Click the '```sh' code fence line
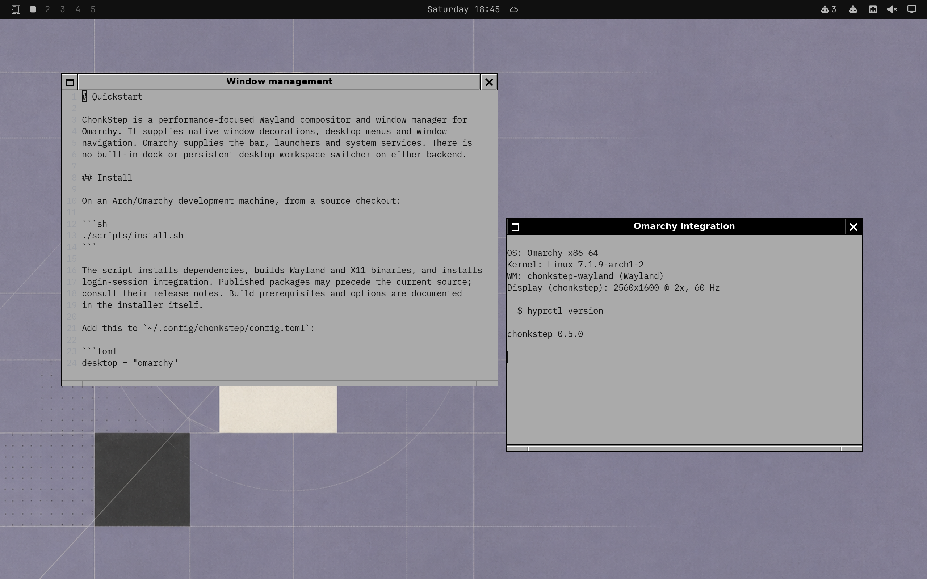Viewport: 927px width, 579px height. point(95,224)
